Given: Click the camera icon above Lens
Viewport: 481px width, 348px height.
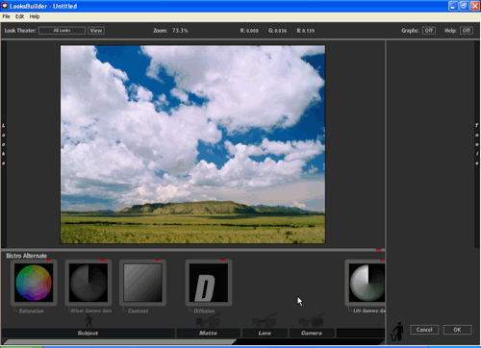Looking at the screenshot, I should coord(265,320).
